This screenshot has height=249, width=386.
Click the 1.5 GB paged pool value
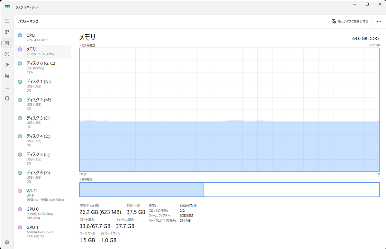[x=87, y=240]
